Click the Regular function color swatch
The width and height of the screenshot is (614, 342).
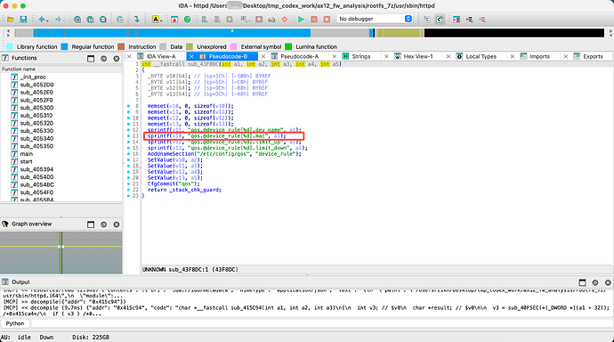[x=65, y=46]
